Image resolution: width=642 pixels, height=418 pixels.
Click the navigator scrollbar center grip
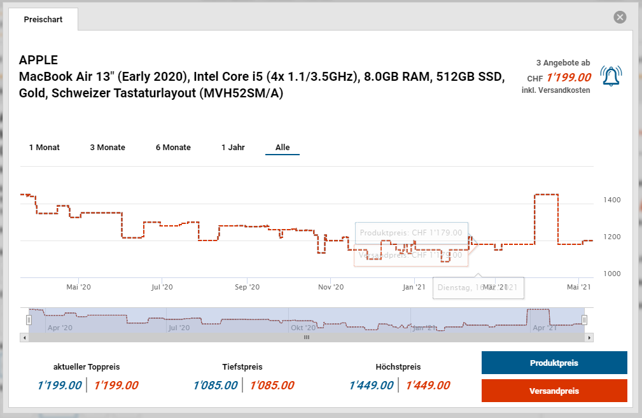(x=306, y=338)
